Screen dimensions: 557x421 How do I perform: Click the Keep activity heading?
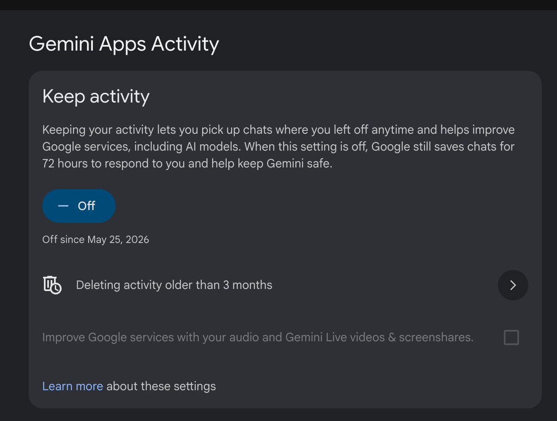point(96,97)
